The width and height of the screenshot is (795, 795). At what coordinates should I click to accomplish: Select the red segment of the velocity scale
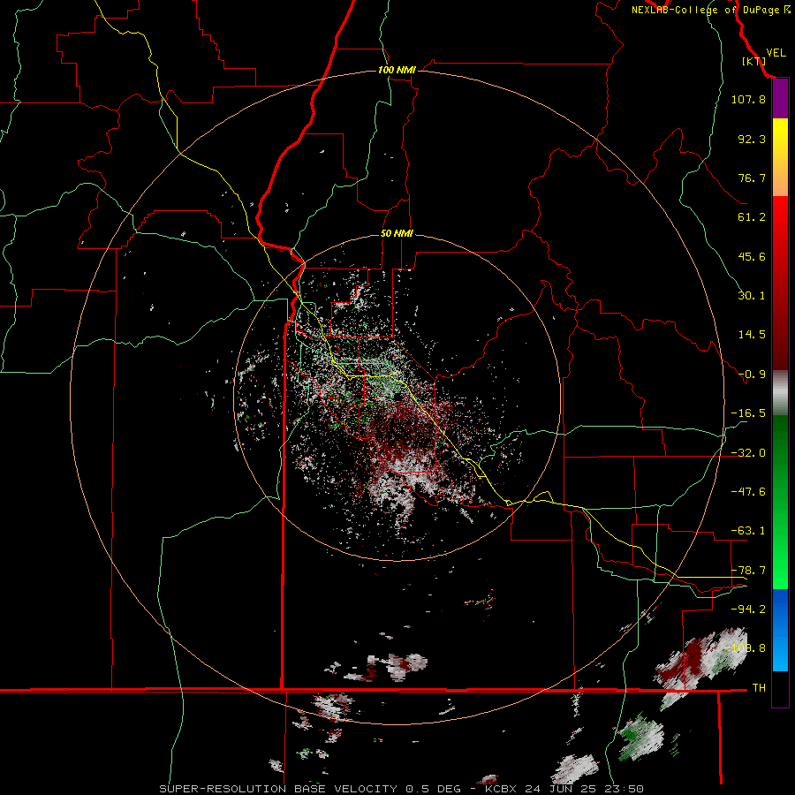click(780, 283)
